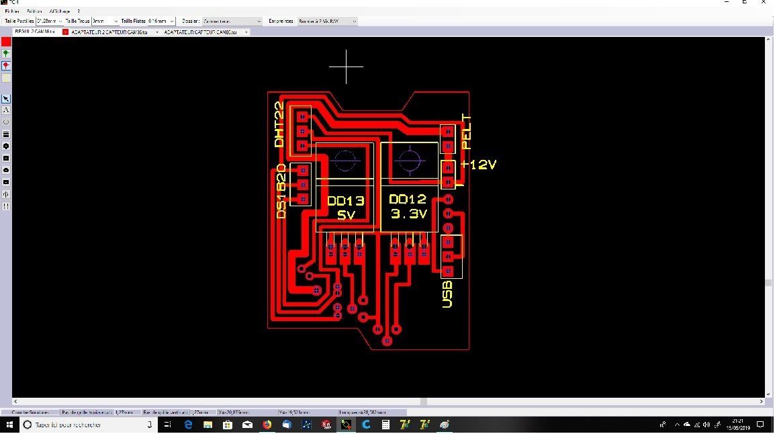Click the horizontal scrollbar left arrow
The width and height of the screenshot is (777, 434).
tap(15, 401)
